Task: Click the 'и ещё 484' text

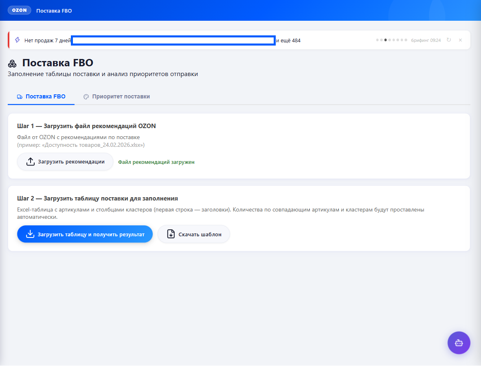Action: [288, 40]
